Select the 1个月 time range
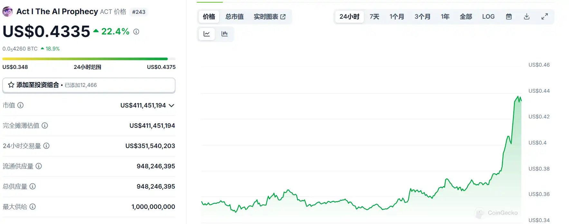569x224 pixels. (x=397, y=17)
